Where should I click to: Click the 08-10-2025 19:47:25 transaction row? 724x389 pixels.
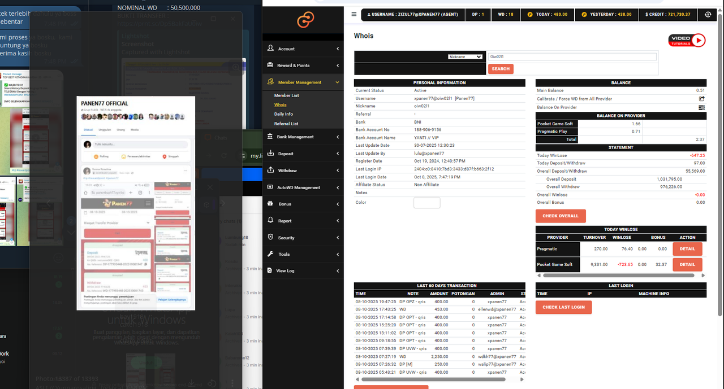tap(439, 301)
